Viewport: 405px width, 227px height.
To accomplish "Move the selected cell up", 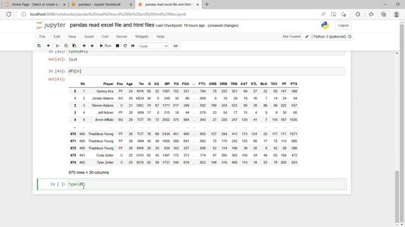I will point(84,46).
